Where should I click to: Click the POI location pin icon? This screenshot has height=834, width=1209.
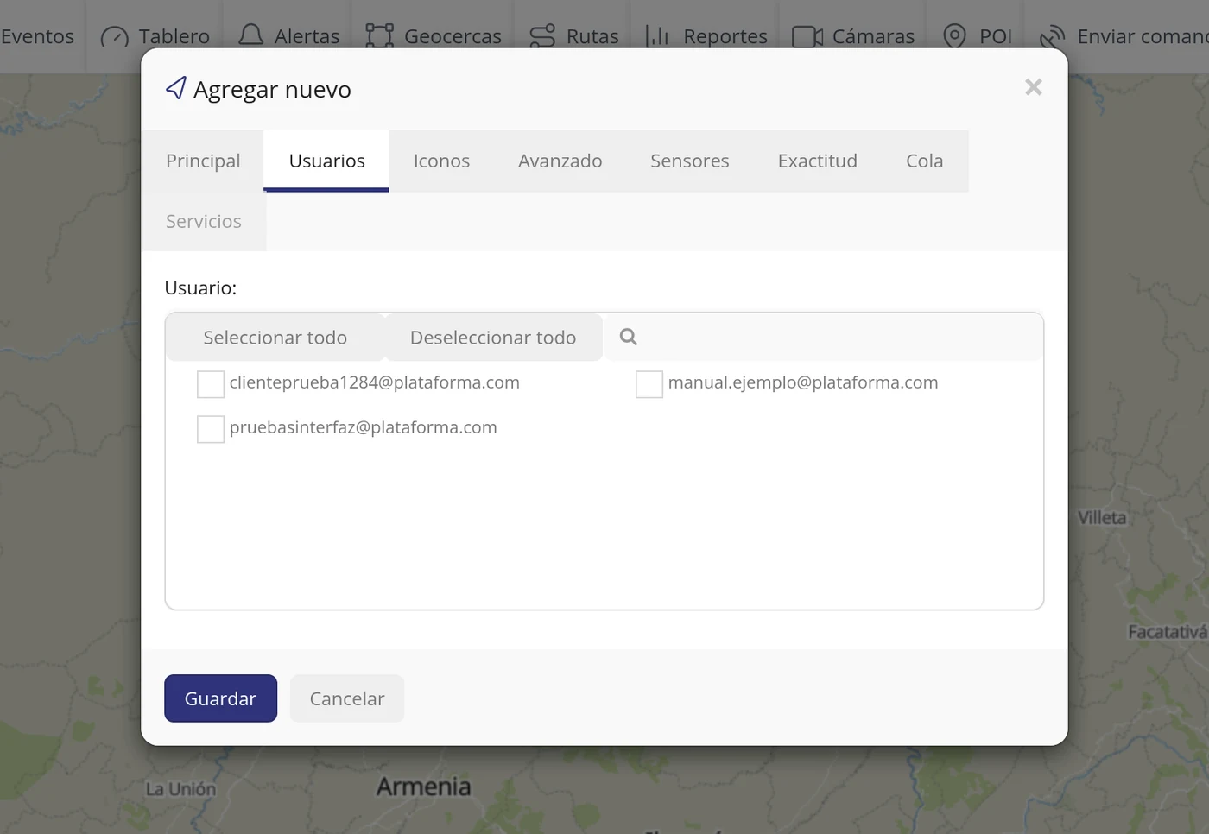954,36
